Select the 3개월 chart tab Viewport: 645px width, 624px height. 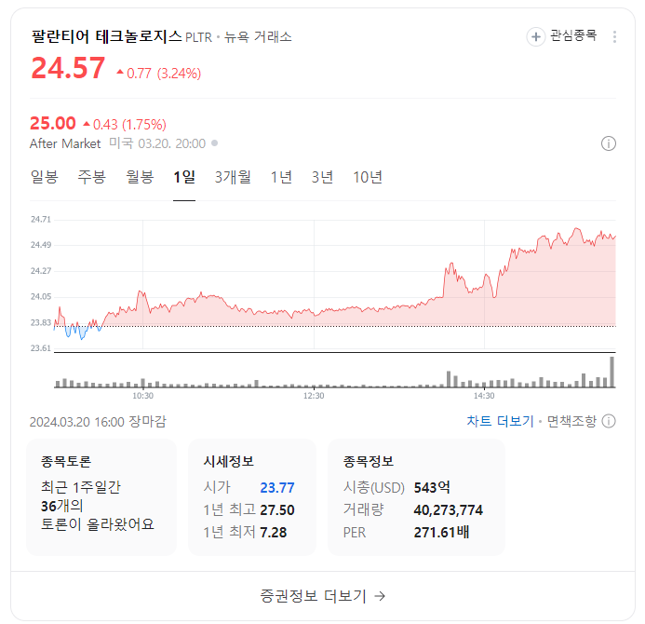(x=233, y=177)
